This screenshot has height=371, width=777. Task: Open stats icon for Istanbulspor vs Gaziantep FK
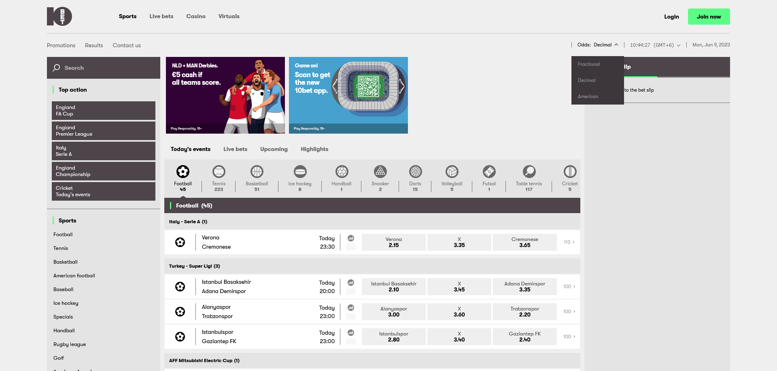point(351,333)
